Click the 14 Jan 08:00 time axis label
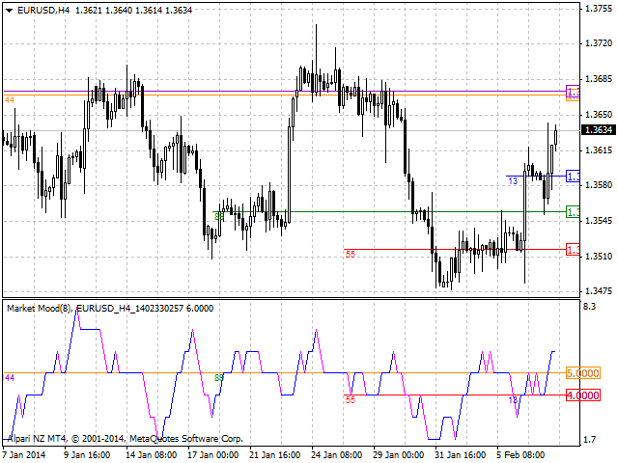This screenshot has width=618, height=463. 152,455
